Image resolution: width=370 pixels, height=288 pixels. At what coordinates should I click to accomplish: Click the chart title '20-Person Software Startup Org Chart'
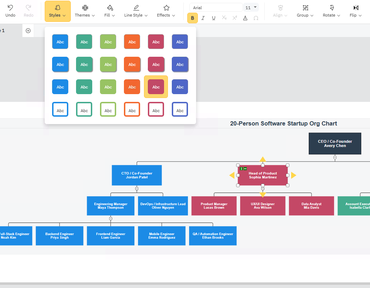[x=283, y=124]
